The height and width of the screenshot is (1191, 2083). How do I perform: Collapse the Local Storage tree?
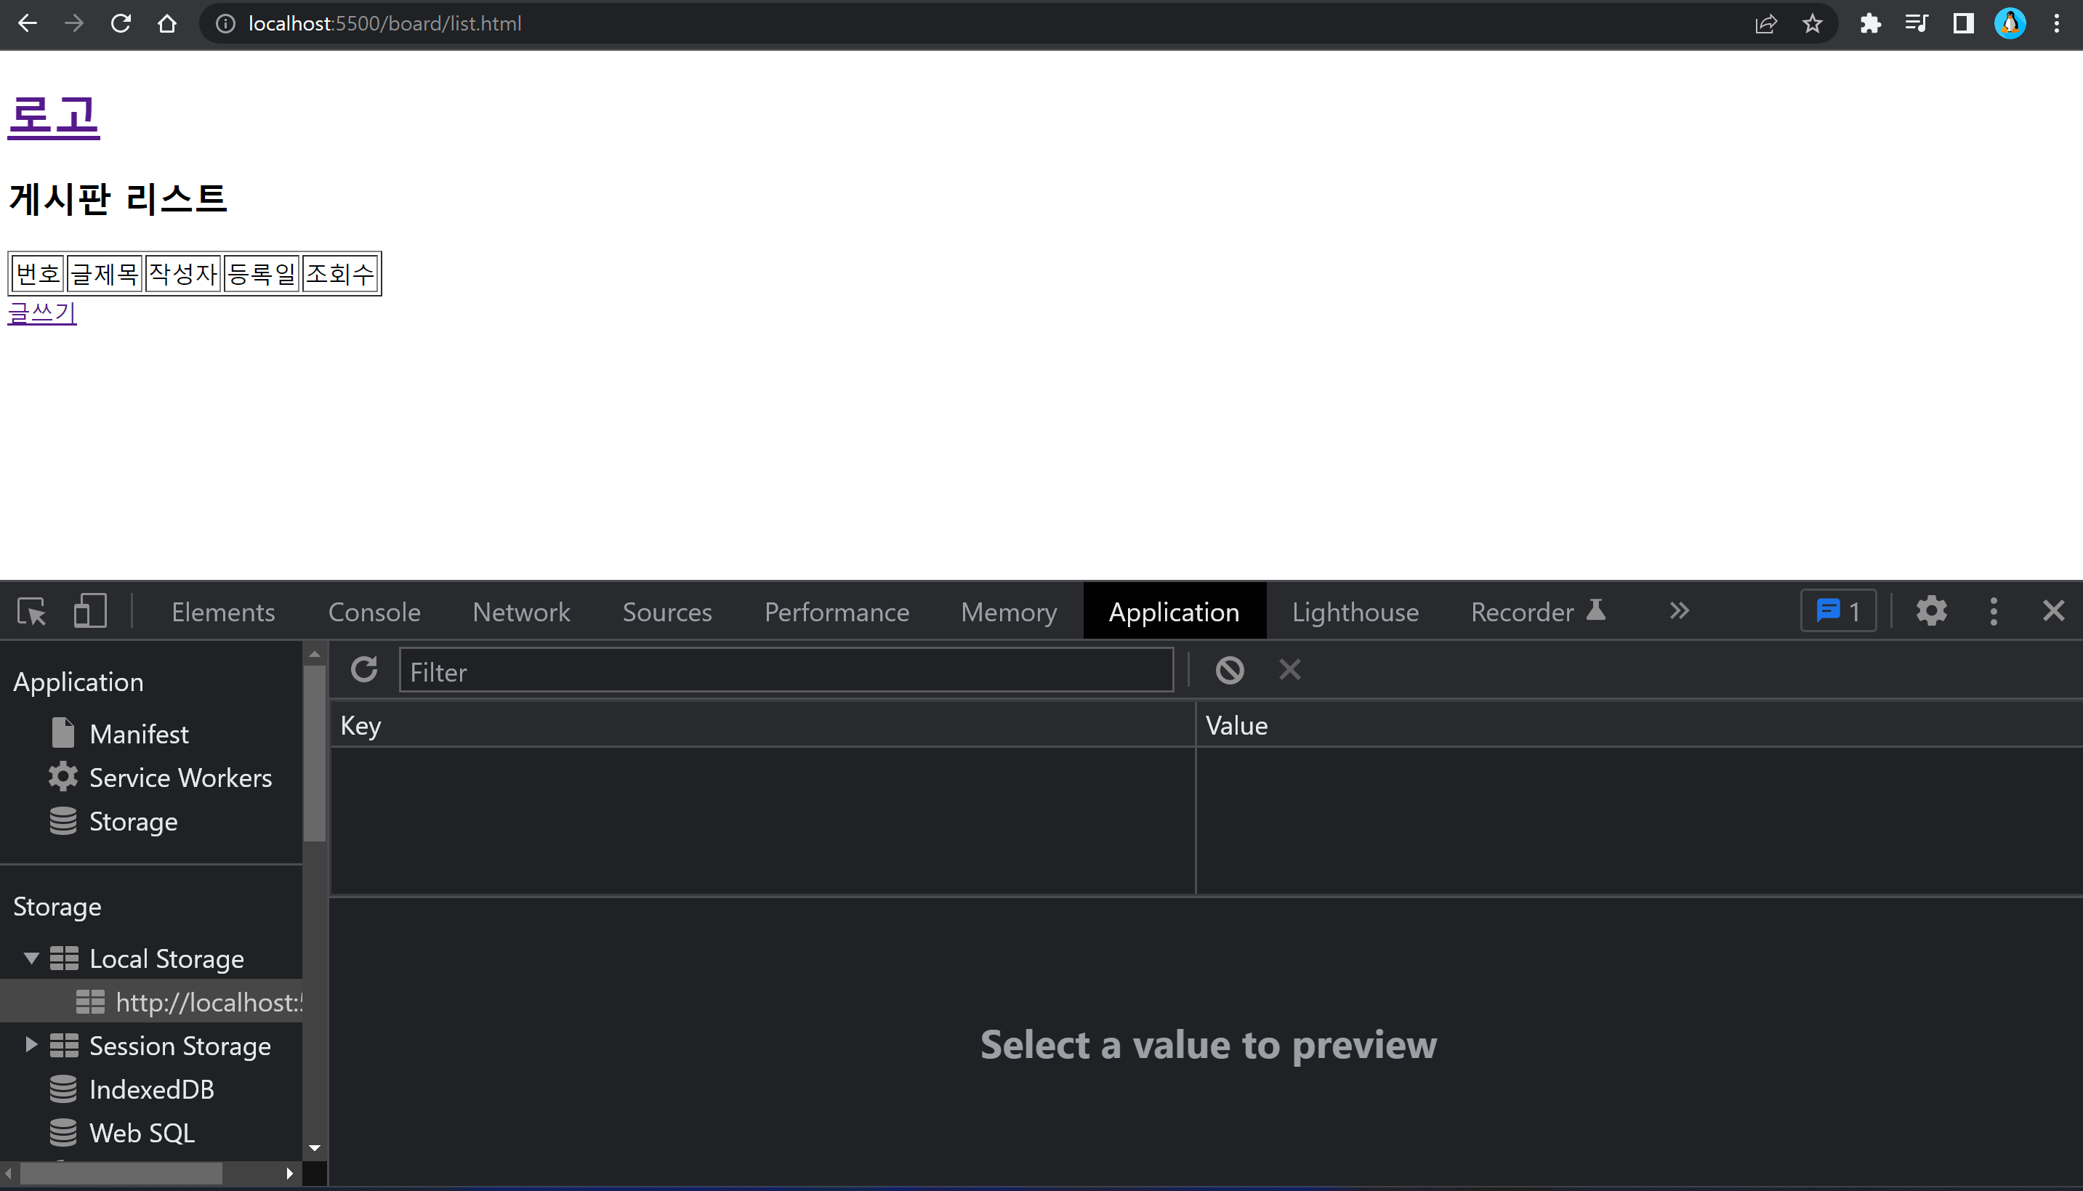[31, 958]
